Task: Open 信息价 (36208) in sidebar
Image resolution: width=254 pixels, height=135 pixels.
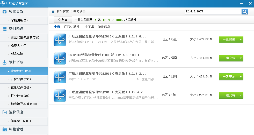Action: click(24, 121)
